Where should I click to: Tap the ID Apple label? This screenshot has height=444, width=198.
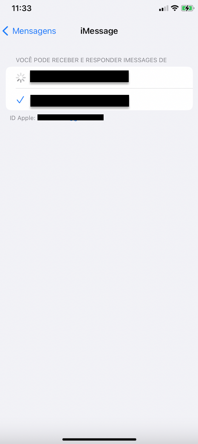(23, 118)
